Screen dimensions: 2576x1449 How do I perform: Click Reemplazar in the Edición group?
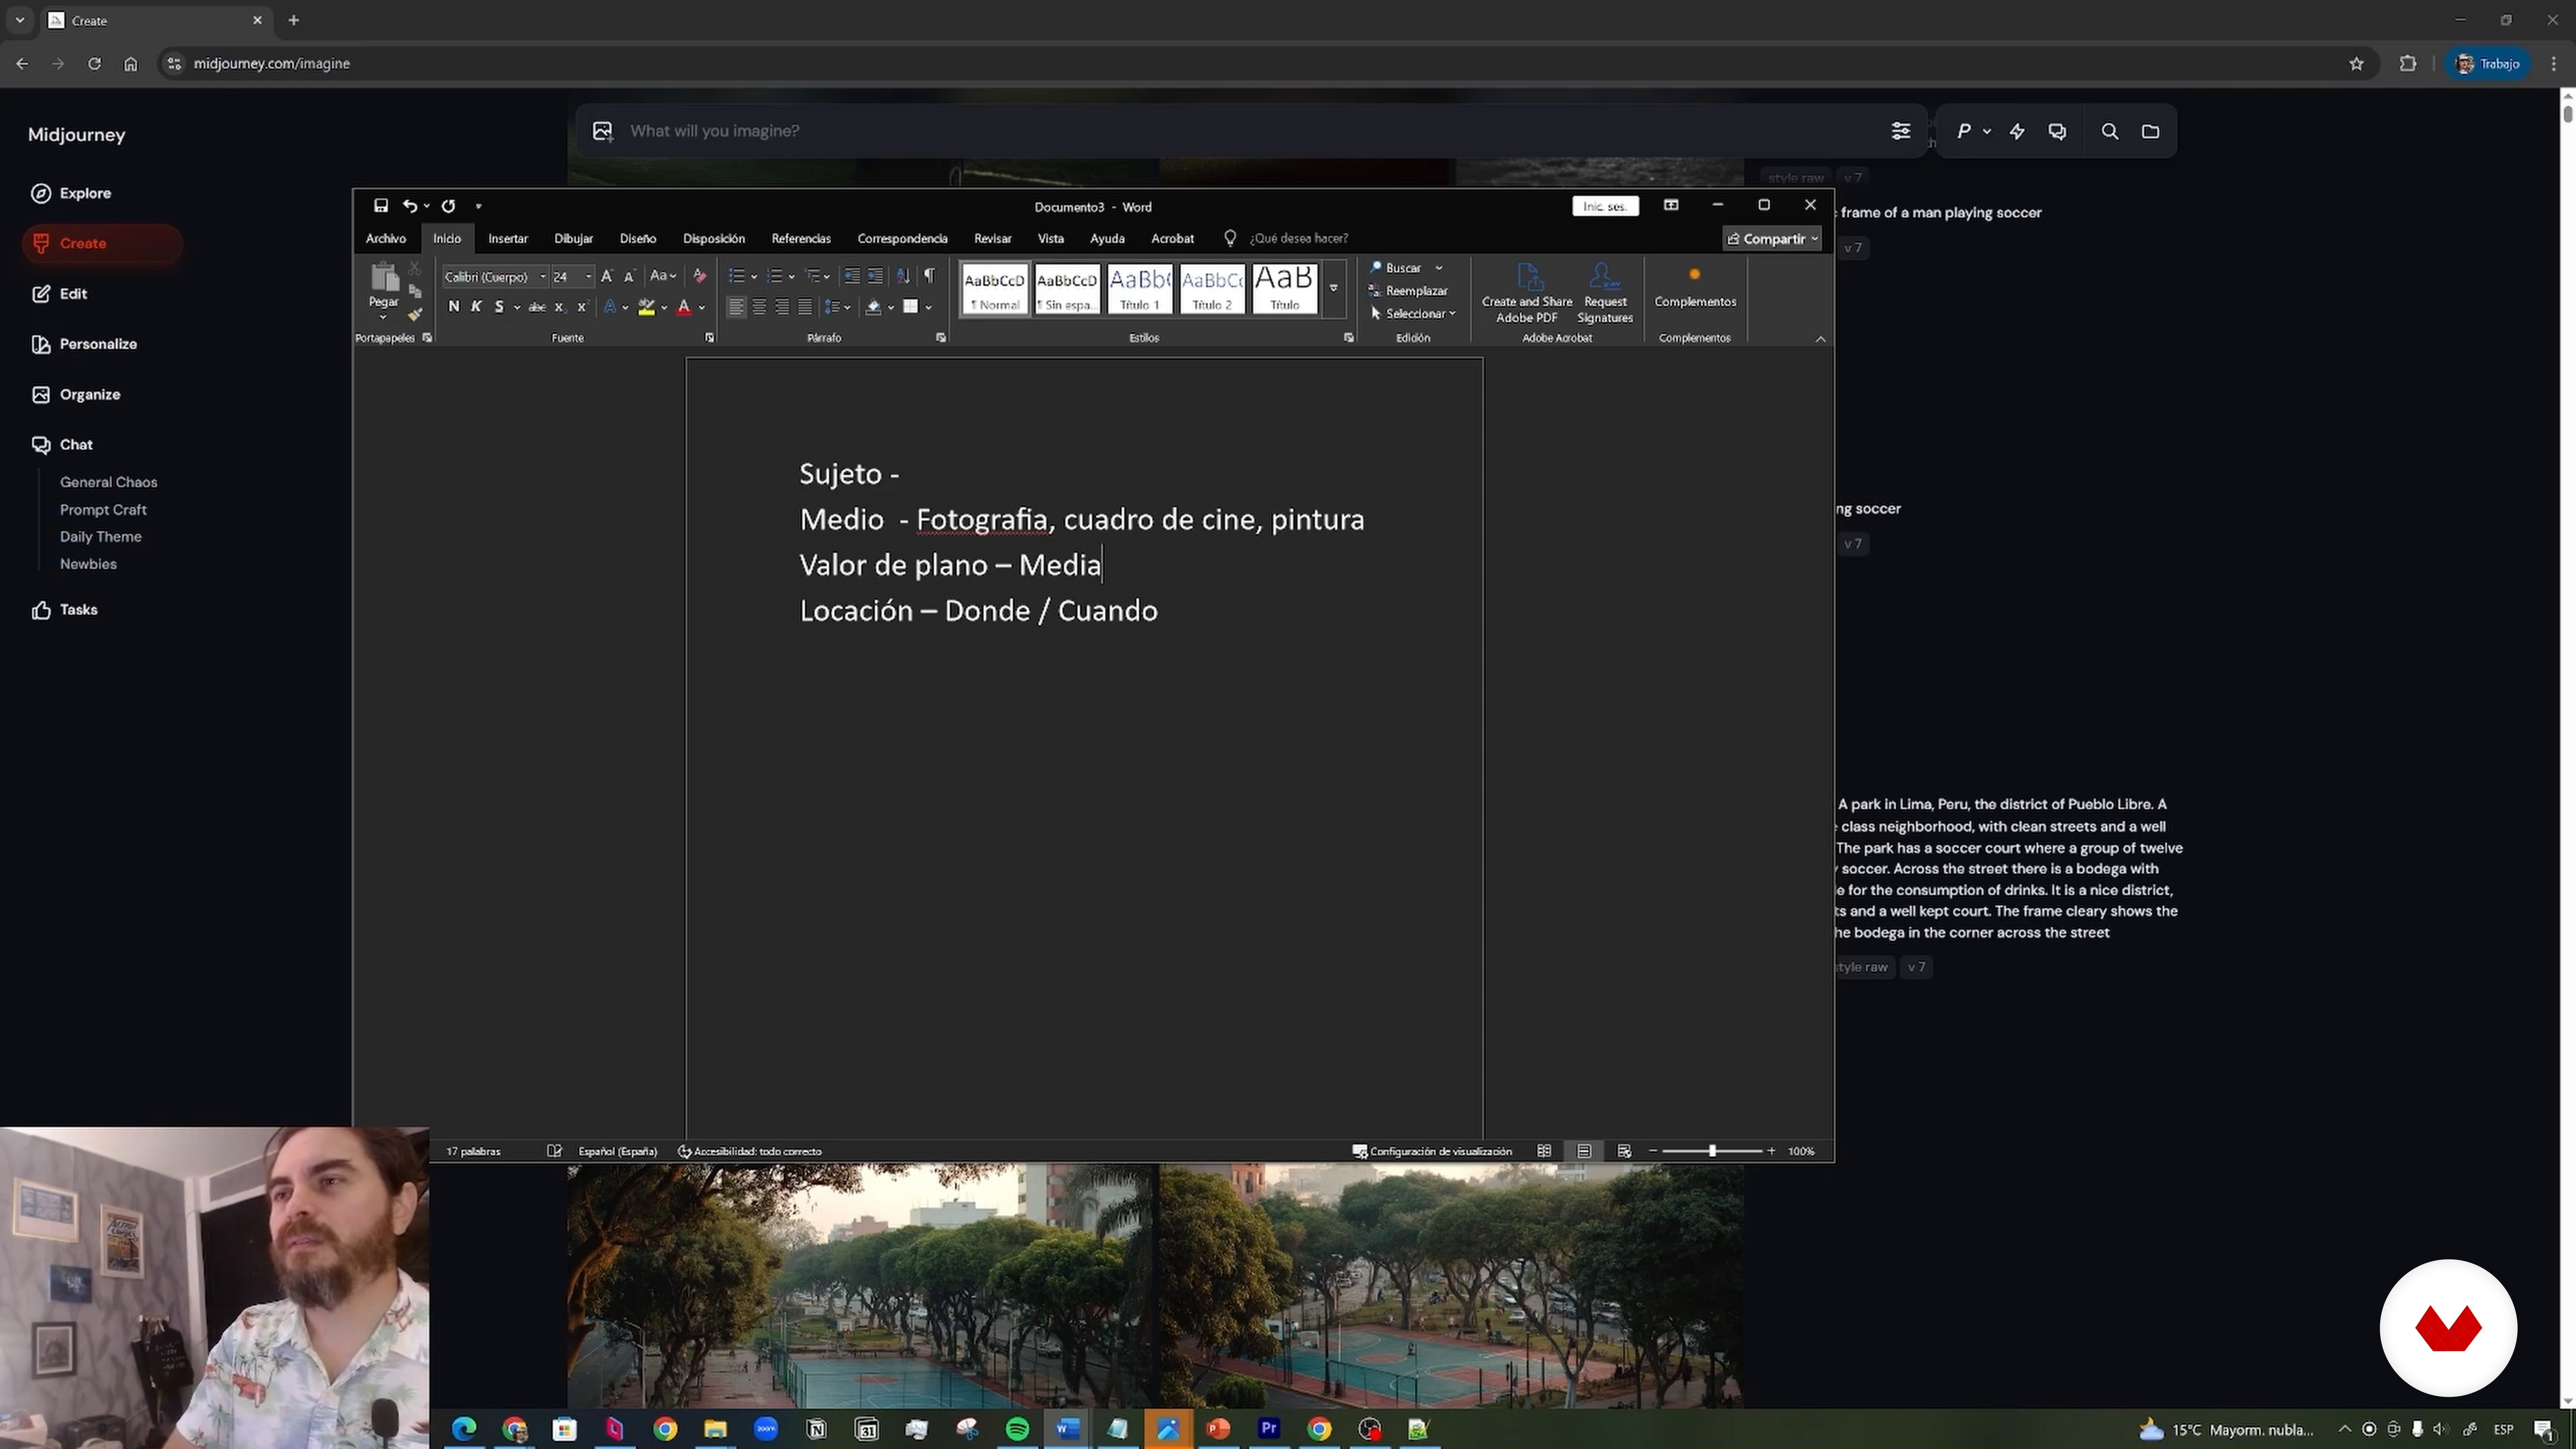pyautogui.click(x=1409, y=291)
